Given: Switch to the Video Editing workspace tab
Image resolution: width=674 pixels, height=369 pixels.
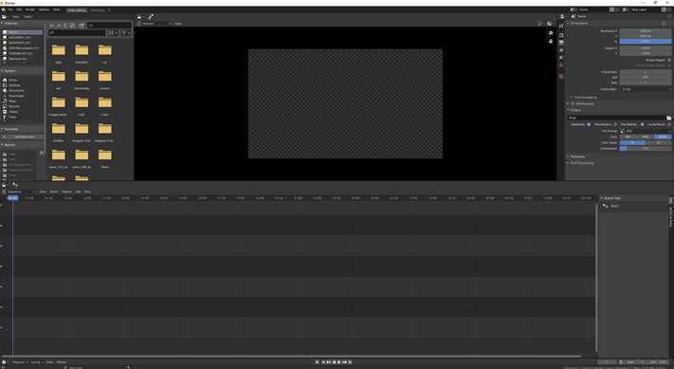Looking at the screenshot, I should click(77, 9).
